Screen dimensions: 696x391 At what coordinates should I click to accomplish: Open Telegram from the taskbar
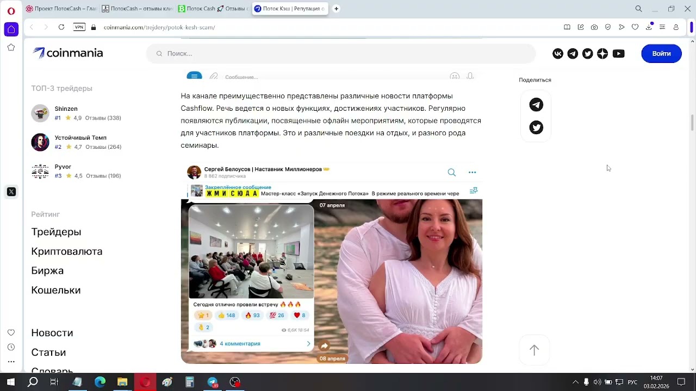coord(213,382)
